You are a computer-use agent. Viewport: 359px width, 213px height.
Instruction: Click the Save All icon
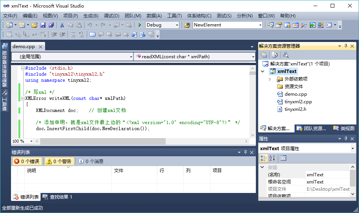click(51, 25)
